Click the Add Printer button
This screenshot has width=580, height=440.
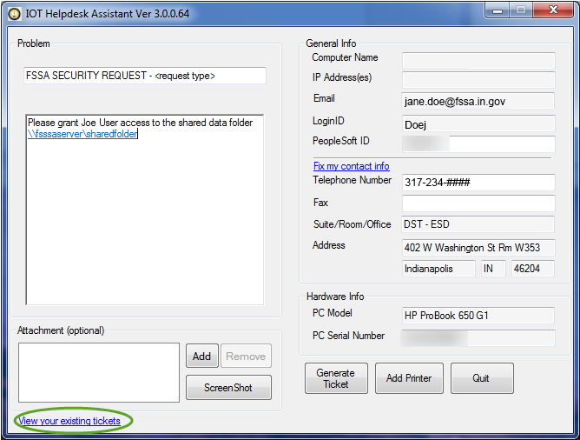pos(409,378)
